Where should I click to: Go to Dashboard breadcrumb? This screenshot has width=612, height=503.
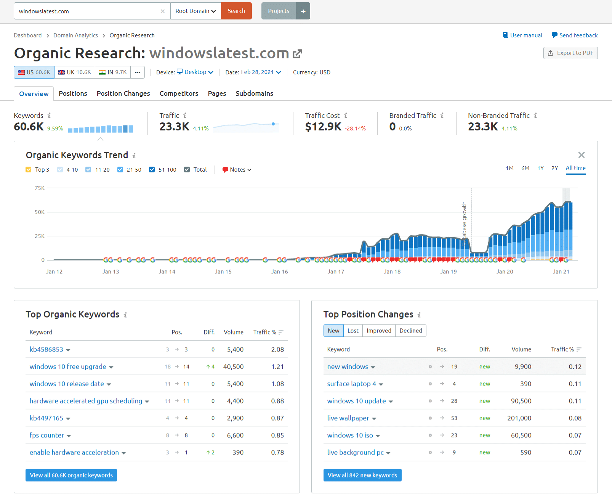pos(28,35)
